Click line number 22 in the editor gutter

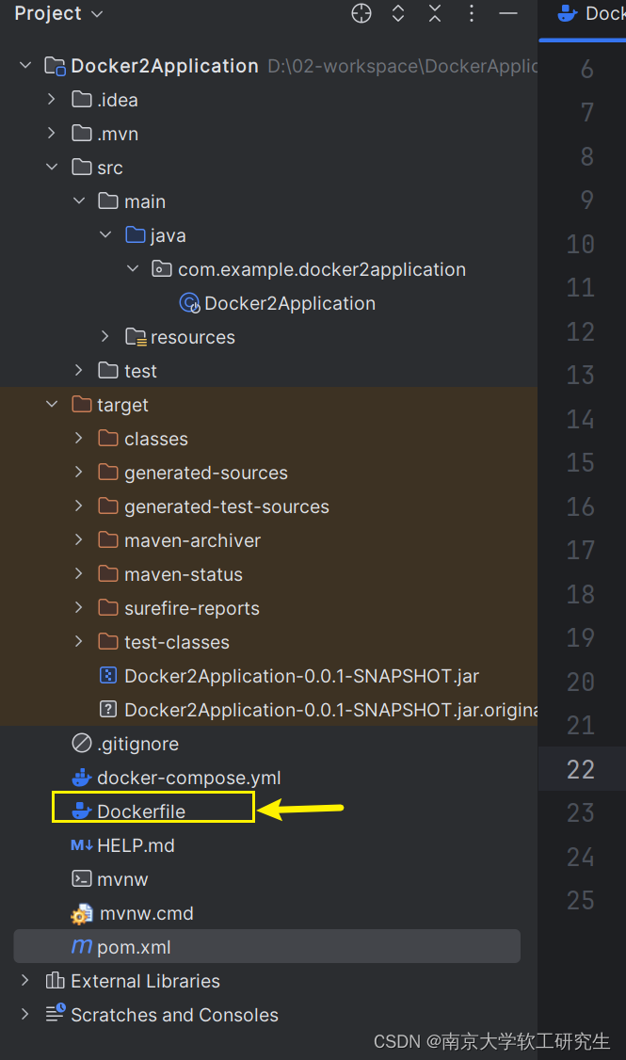coord(581,768)
